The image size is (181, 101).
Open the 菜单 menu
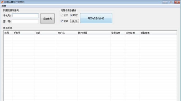click(x=4, y=6)
